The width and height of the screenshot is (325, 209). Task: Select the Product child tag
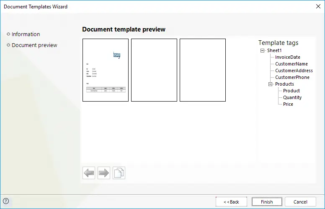click(291, 91)
